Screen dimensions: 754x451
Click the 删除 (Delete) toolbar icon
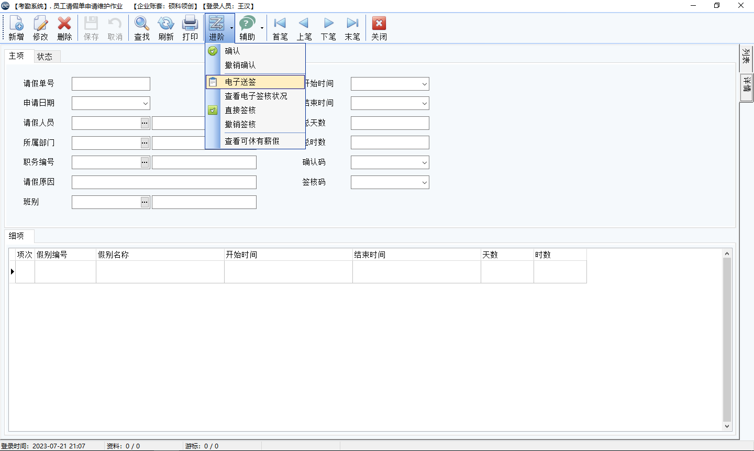point(64,28)
